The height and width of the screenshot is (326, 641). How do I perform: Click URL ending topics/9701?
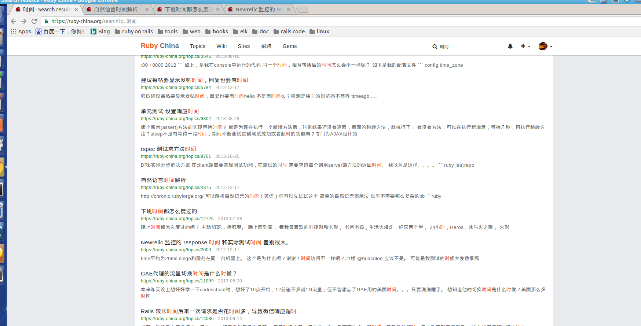pos(176,156)
